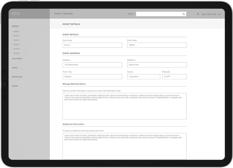Open the Car Parks section
233x168 pixels.
pos(17,59)
